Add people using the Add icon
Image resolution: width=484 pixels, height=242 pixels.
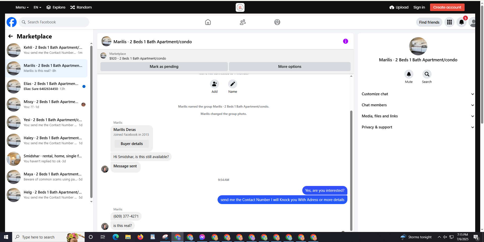click(x=215, y=84)
